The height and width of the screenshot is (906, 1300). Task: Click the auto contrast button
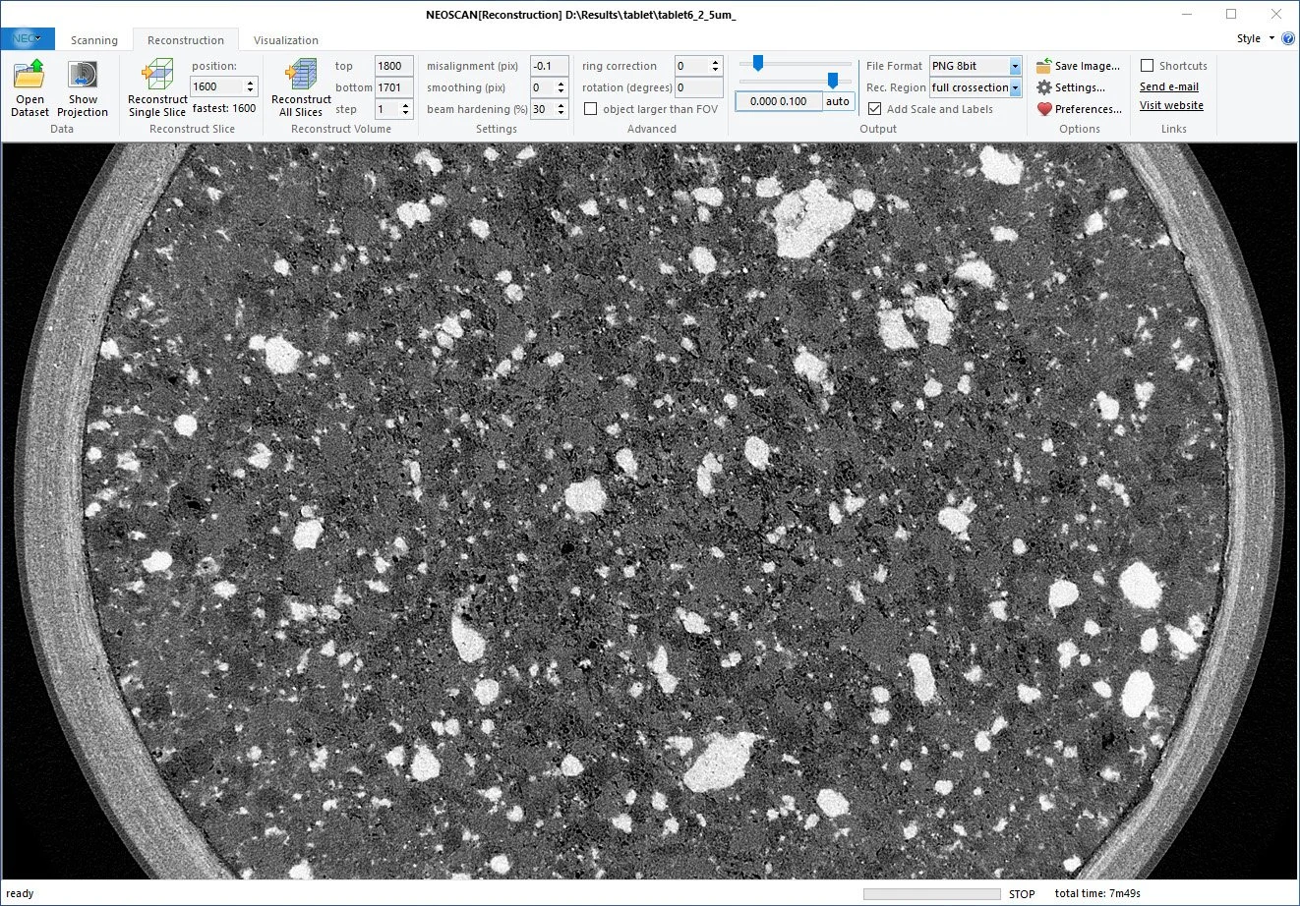838,101
